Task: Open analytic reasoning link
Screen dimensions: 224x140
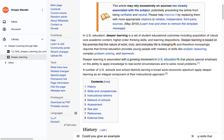Action: (x=195, y=49)
